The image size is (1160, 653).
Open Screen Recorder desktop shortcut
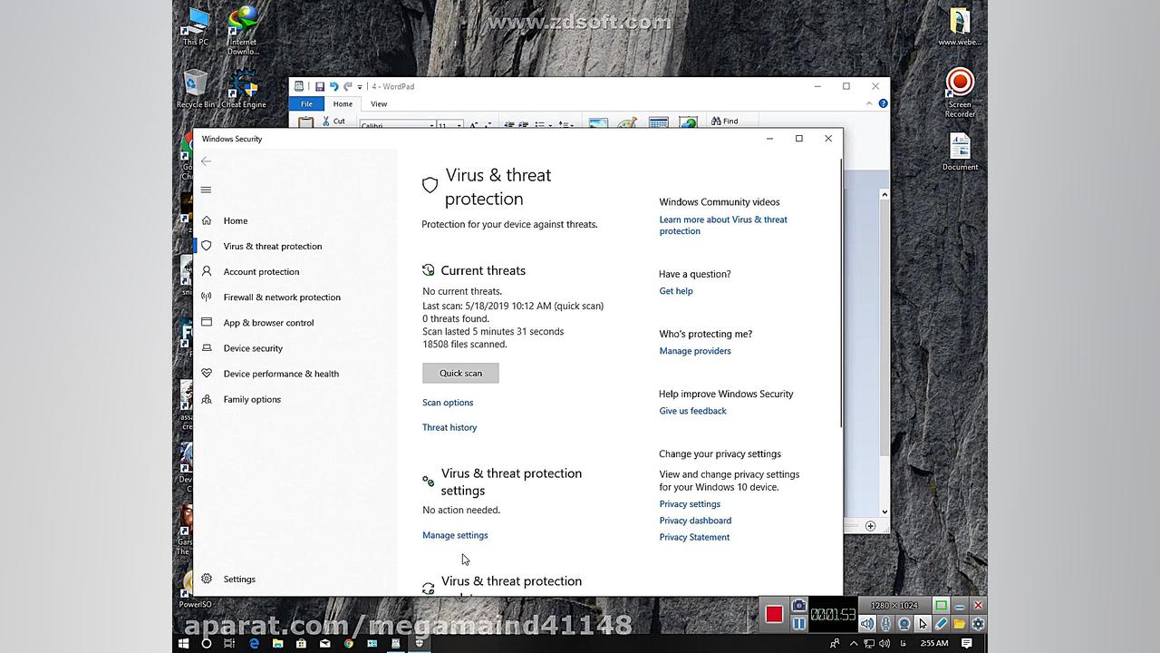click(960, 93)
